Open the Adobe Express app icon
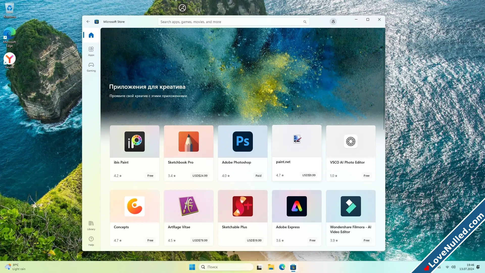This screenshot has height=273, width=485. click(297, 206)
